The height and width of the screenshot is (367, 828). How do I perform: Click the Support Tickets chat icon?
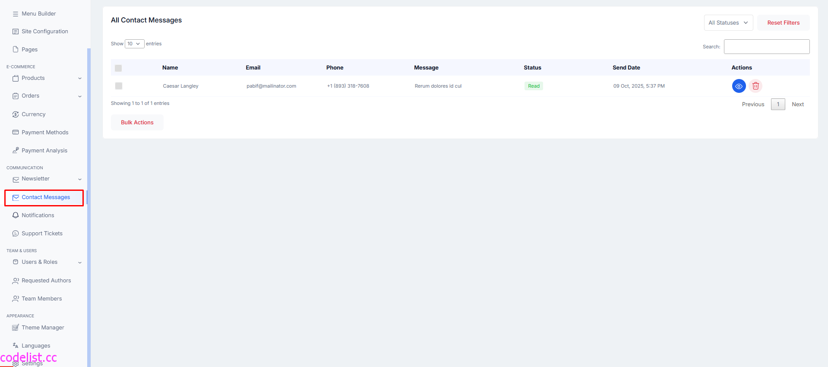[x=16, y=234]
